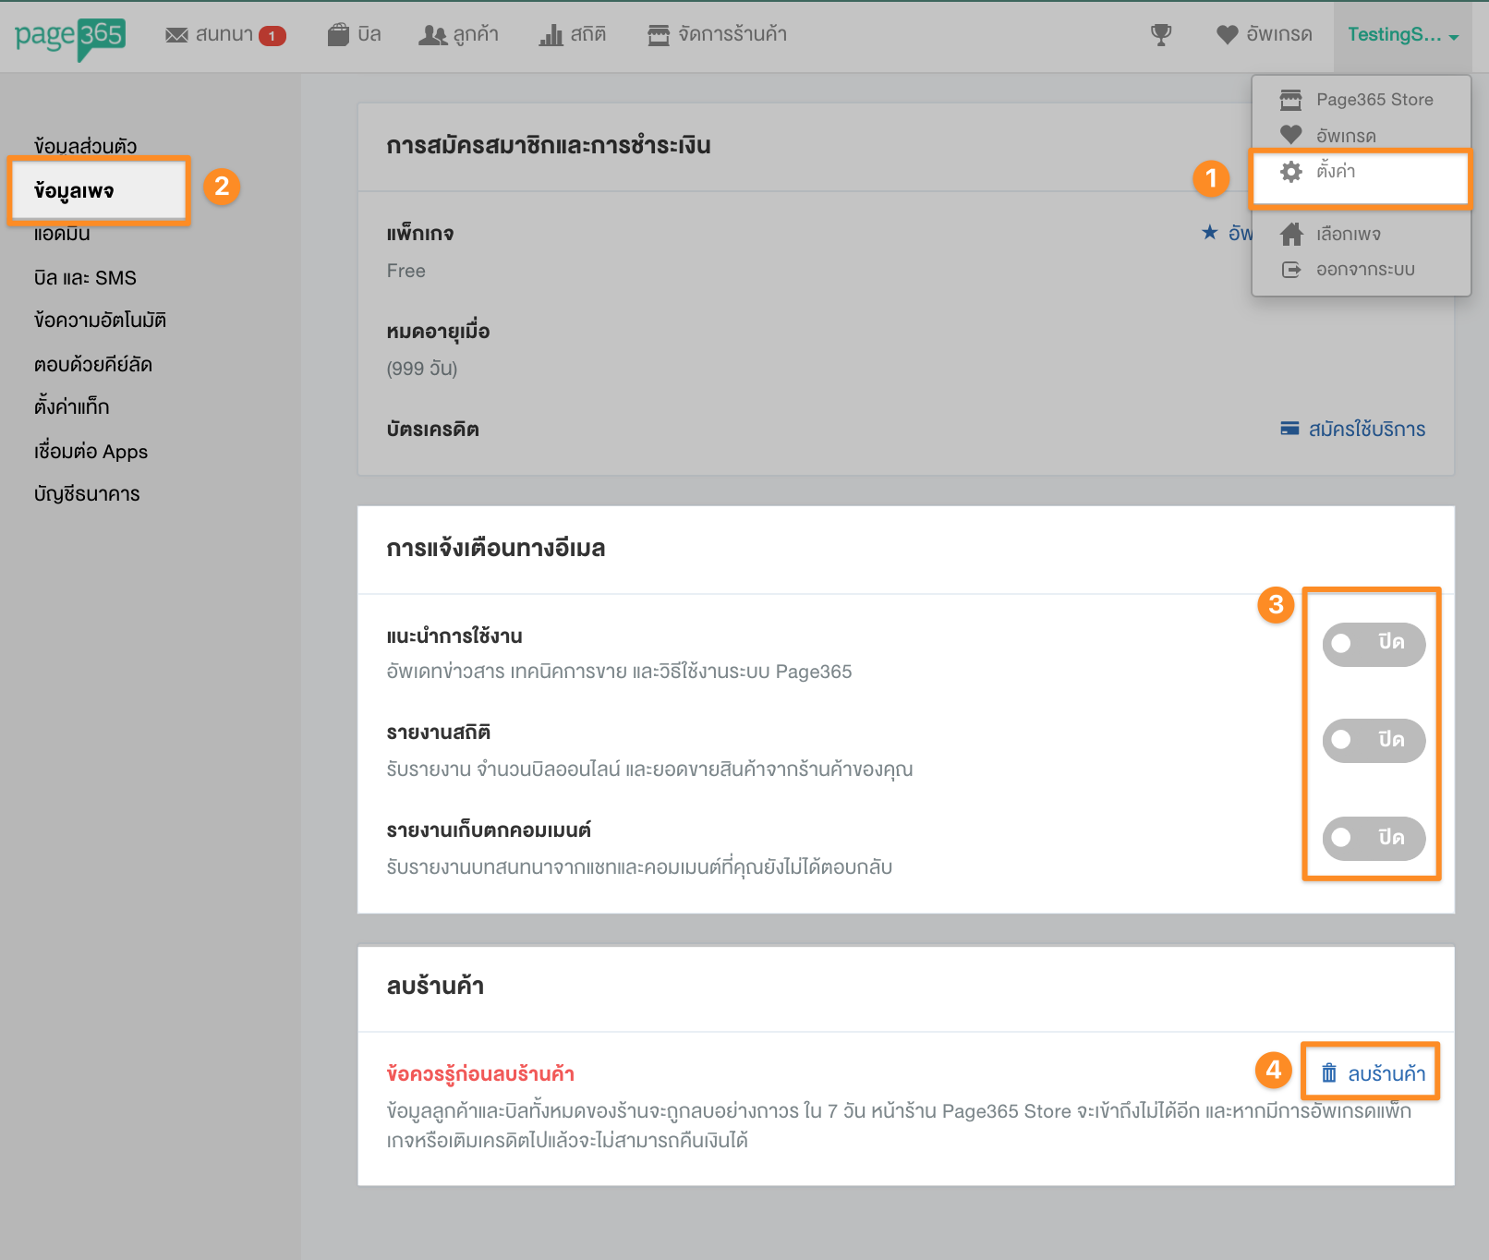Expand the TestingS... account dropdown
Image resolution: width=1489 pixels, height=1260 pixels.
1402,35
